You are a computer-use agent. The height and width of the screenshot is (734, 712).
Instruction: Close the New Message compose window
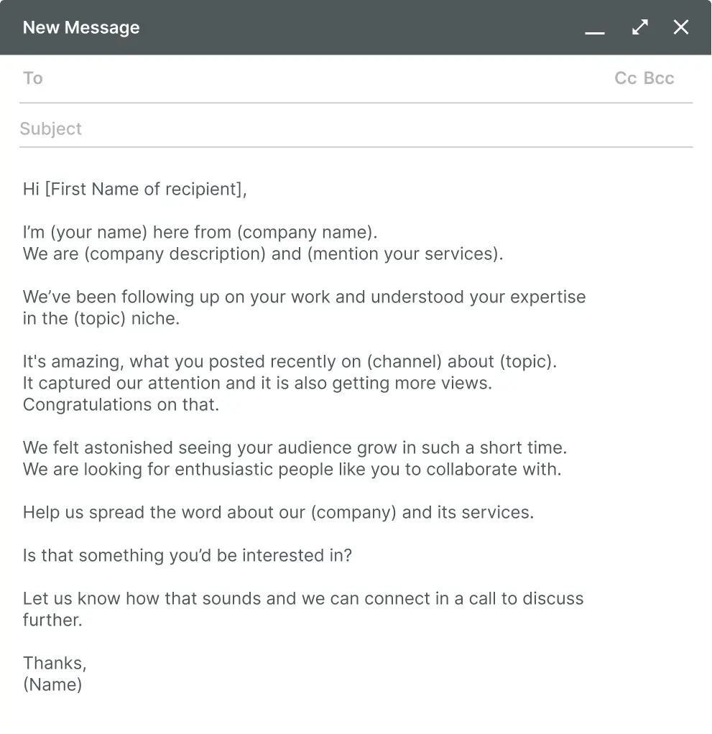tap(680, 27)
